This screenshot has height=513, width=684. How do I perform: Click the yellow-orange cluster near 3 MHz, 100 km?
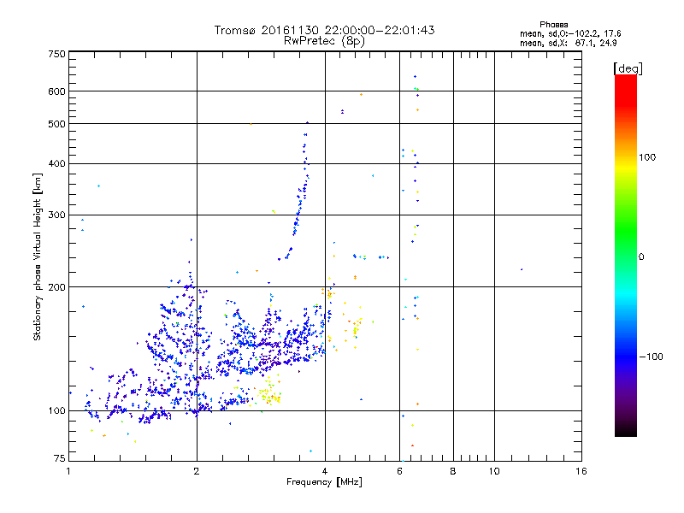(x=269, y=394)
